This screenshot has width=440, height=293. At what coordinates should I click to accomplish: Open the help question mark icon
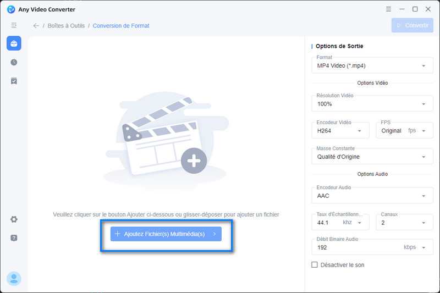tap(14, 238)
